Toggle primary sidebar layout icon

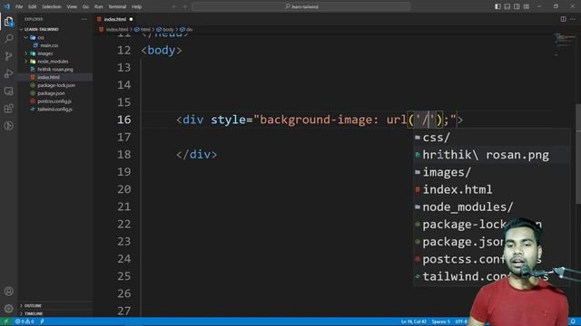497,6
